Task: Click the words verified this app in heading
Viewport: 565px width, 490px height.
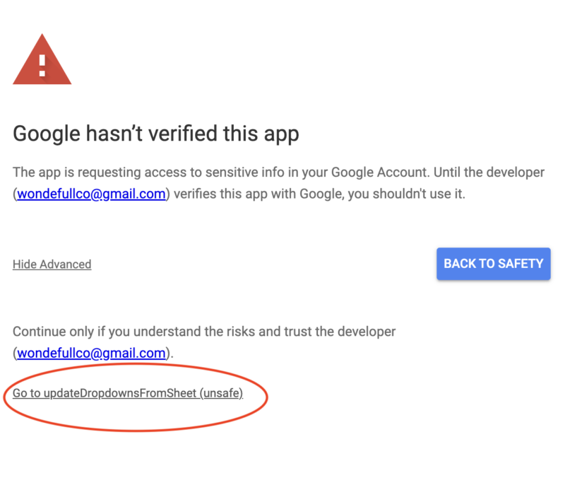Action: click(x=224, y=134)
